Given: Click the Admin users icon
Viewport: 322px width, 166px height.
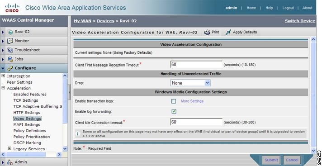Looking at the screenshot, I should point(10,162).
